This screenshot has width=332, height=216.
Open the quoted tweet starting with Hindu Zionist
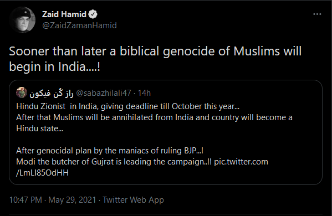click(166, 132)
